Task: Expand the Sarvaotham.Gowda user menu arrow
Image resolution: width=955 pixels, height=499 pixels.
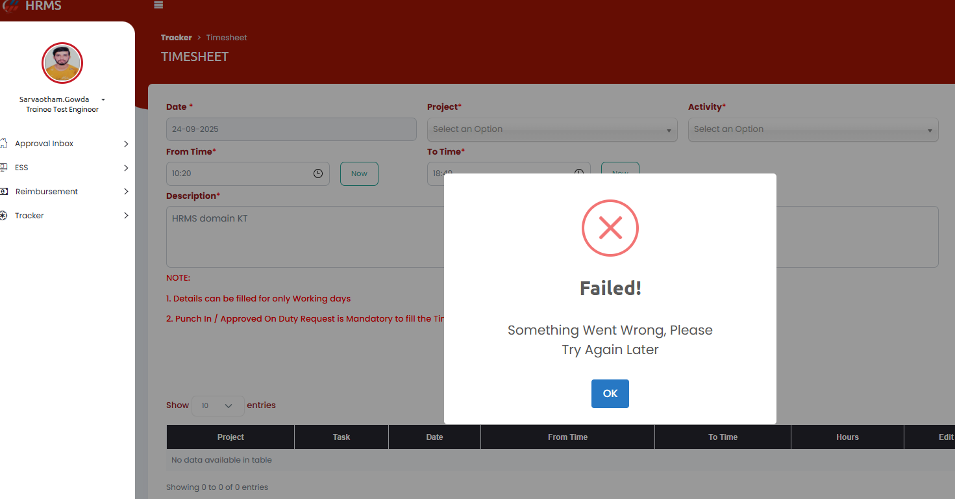Action: pyautogui.click(x=103, y=100)
